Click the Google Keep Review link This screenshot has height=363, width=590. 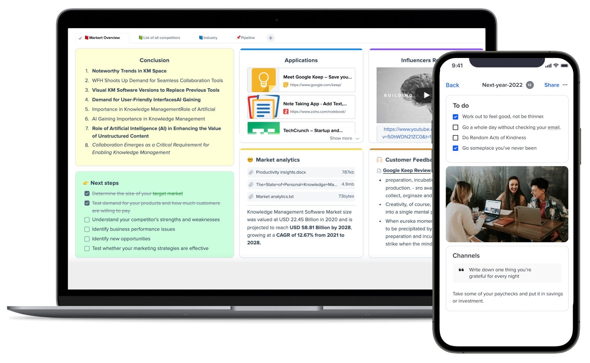(x=407, y=170)
